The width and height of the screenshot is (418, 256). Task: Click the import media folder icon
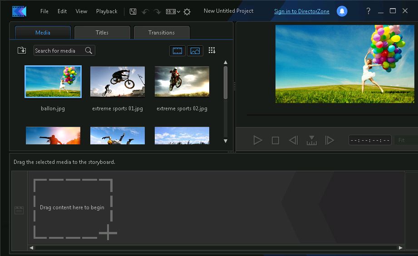tap(21, 50)
